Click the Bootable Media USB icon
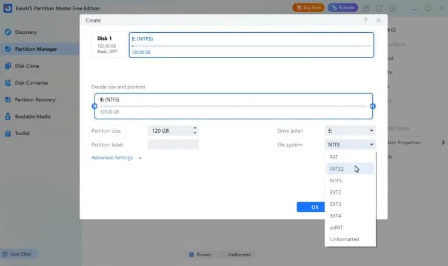The width and height of the screenshot is (448, 266). pyautogui.click(x=8, y=116)
